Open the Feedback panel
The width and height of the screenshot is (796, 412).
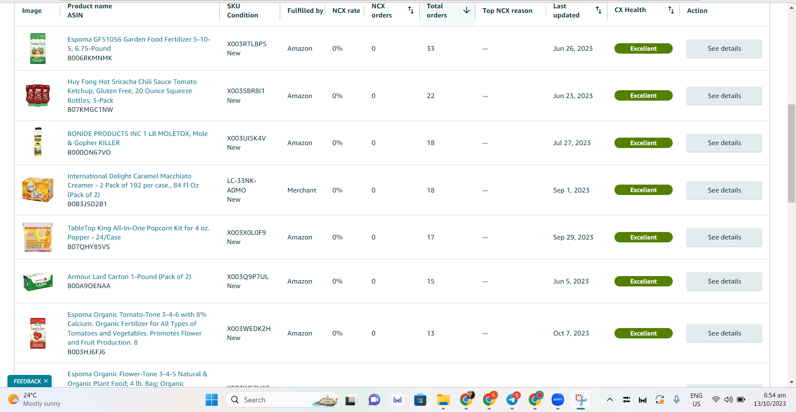pos(27,381)
